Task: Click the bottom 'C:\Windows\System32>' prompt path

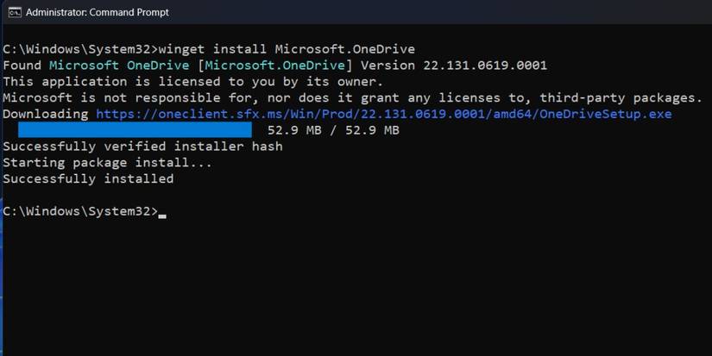Action: click(x=80, y=212)
